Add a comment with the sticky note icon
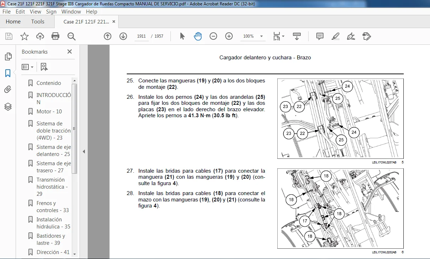430x259 pixels. coord(320,36)
